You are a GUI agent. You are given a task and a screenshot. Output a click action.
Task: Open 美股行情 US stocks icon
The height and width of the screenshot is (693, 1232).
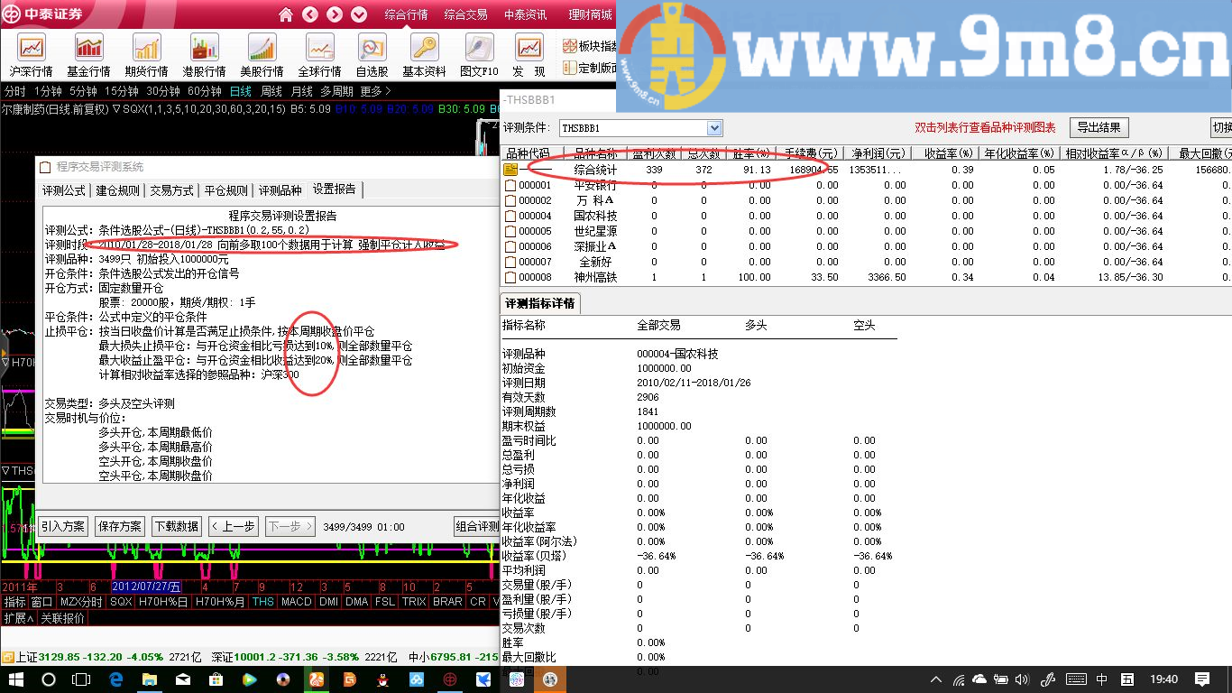[x=262, y=55]
